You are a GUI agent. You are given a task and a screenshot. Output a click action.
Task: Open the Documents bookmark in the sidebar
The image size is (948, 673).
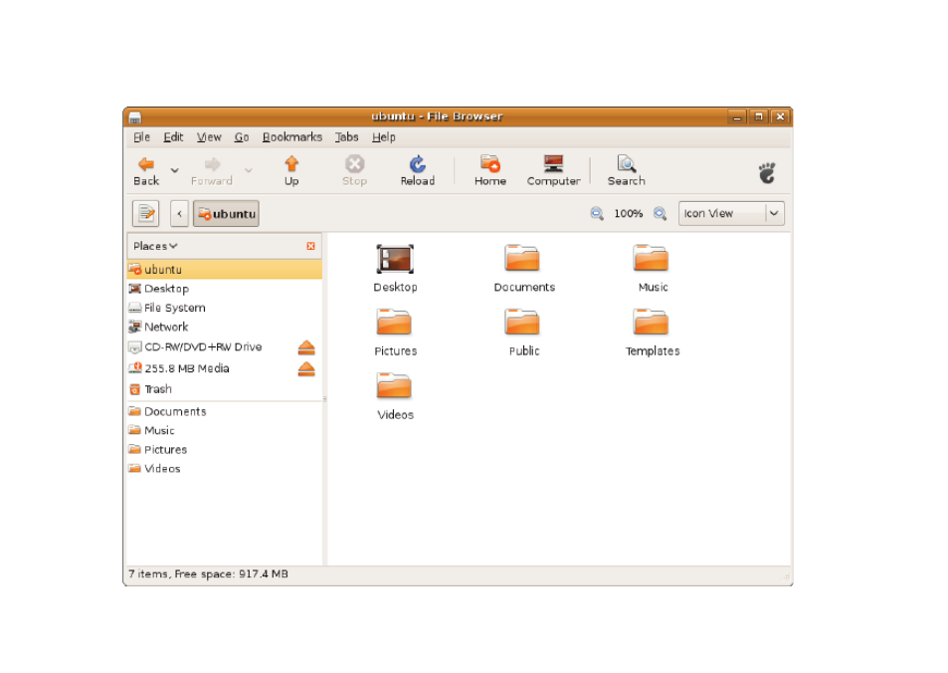[x=224, y=411]
